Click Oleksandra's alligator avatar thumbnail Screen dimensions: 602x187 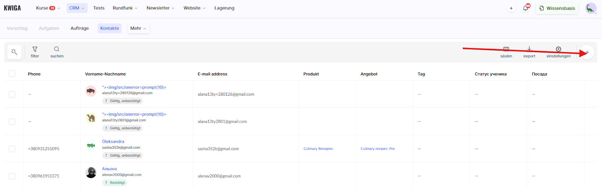pos(91,145)
